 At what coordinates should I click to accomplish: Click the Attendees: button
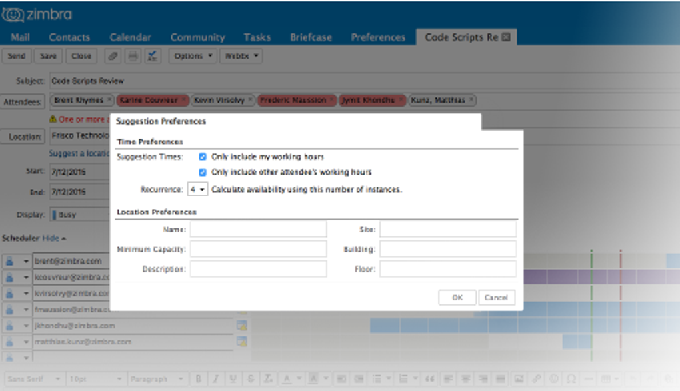[22, 102]
